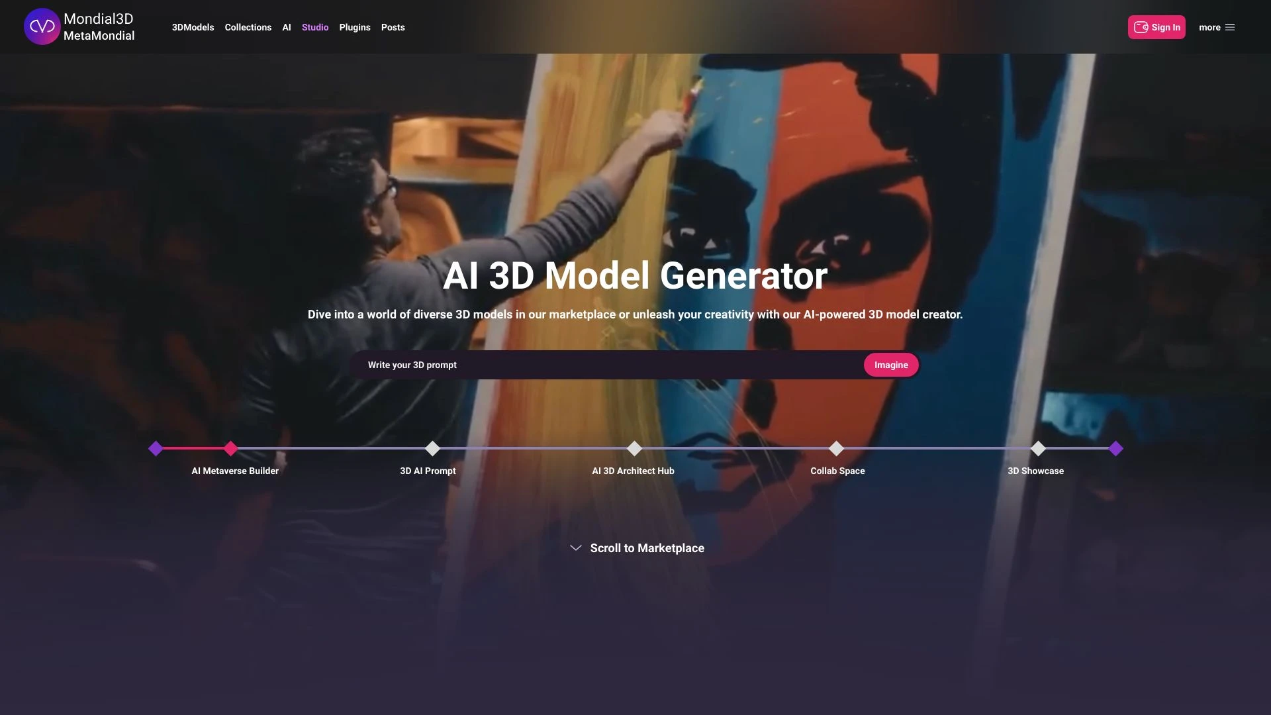Click the Posts navigation link
Image resolution: width=1271 pixels, height=715 pixels.
pyautogui.click(x=393, y=27)
